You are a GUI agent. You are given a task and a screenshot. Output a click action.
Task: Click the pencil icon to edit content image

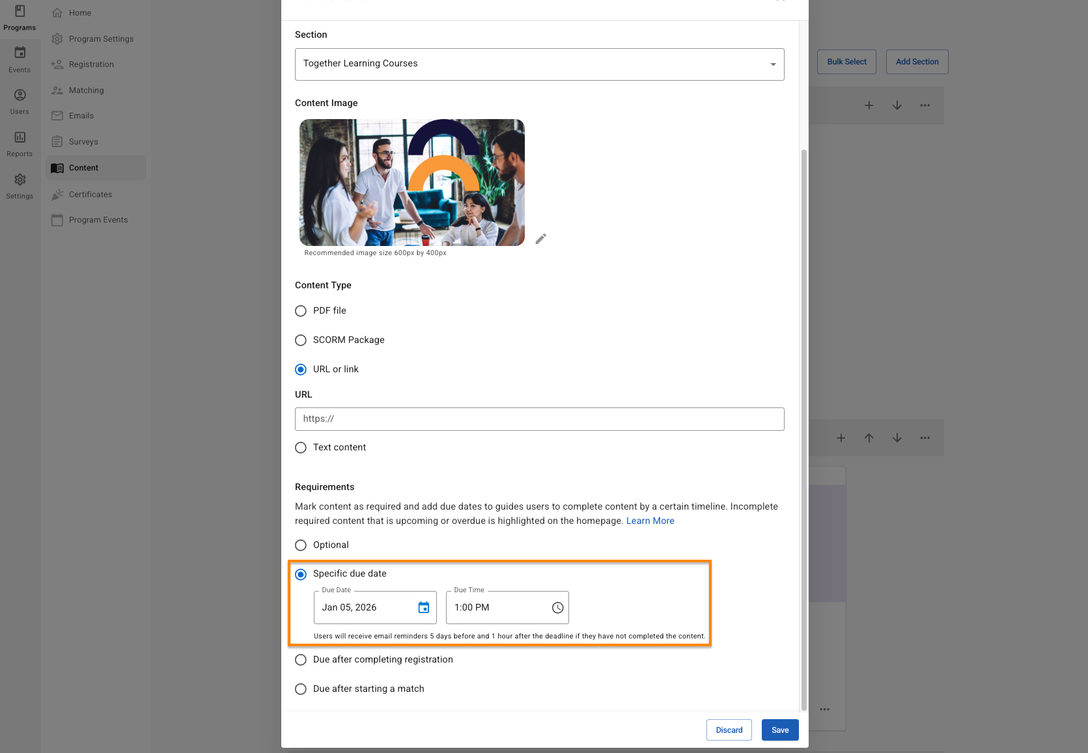[540, 239]
